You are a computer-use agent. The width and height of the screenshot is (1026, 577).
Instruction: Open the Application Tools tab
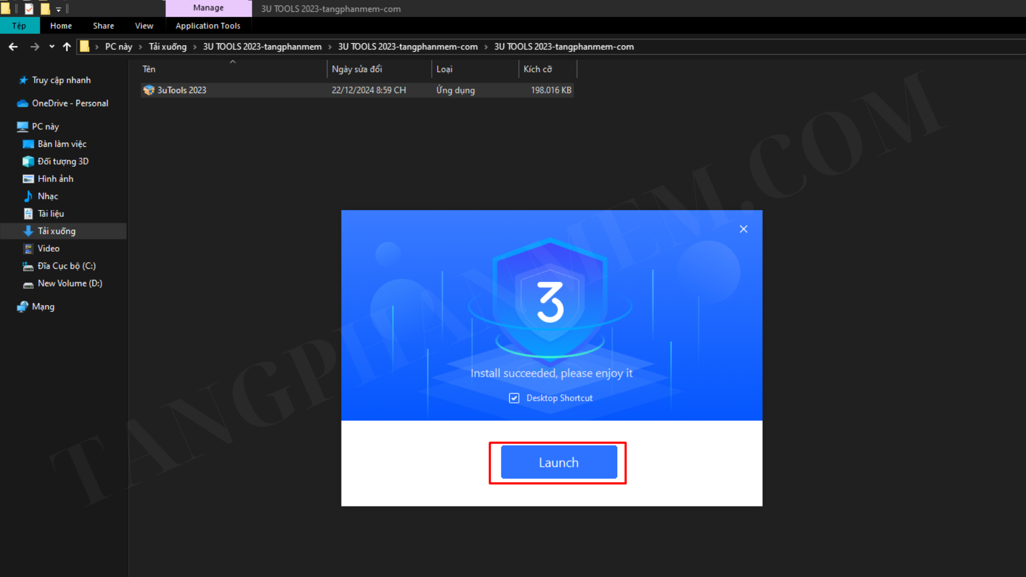coord(208,26)
